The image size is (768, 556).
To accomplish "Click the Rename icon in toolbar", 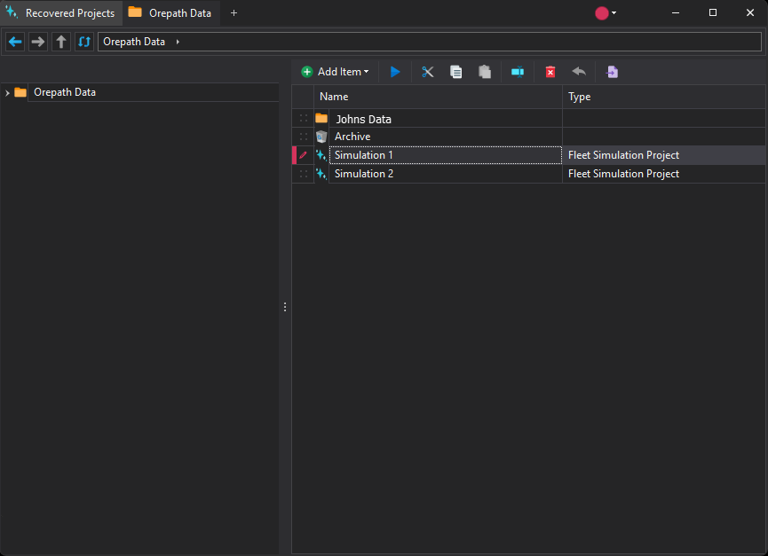I will [517, 72].
